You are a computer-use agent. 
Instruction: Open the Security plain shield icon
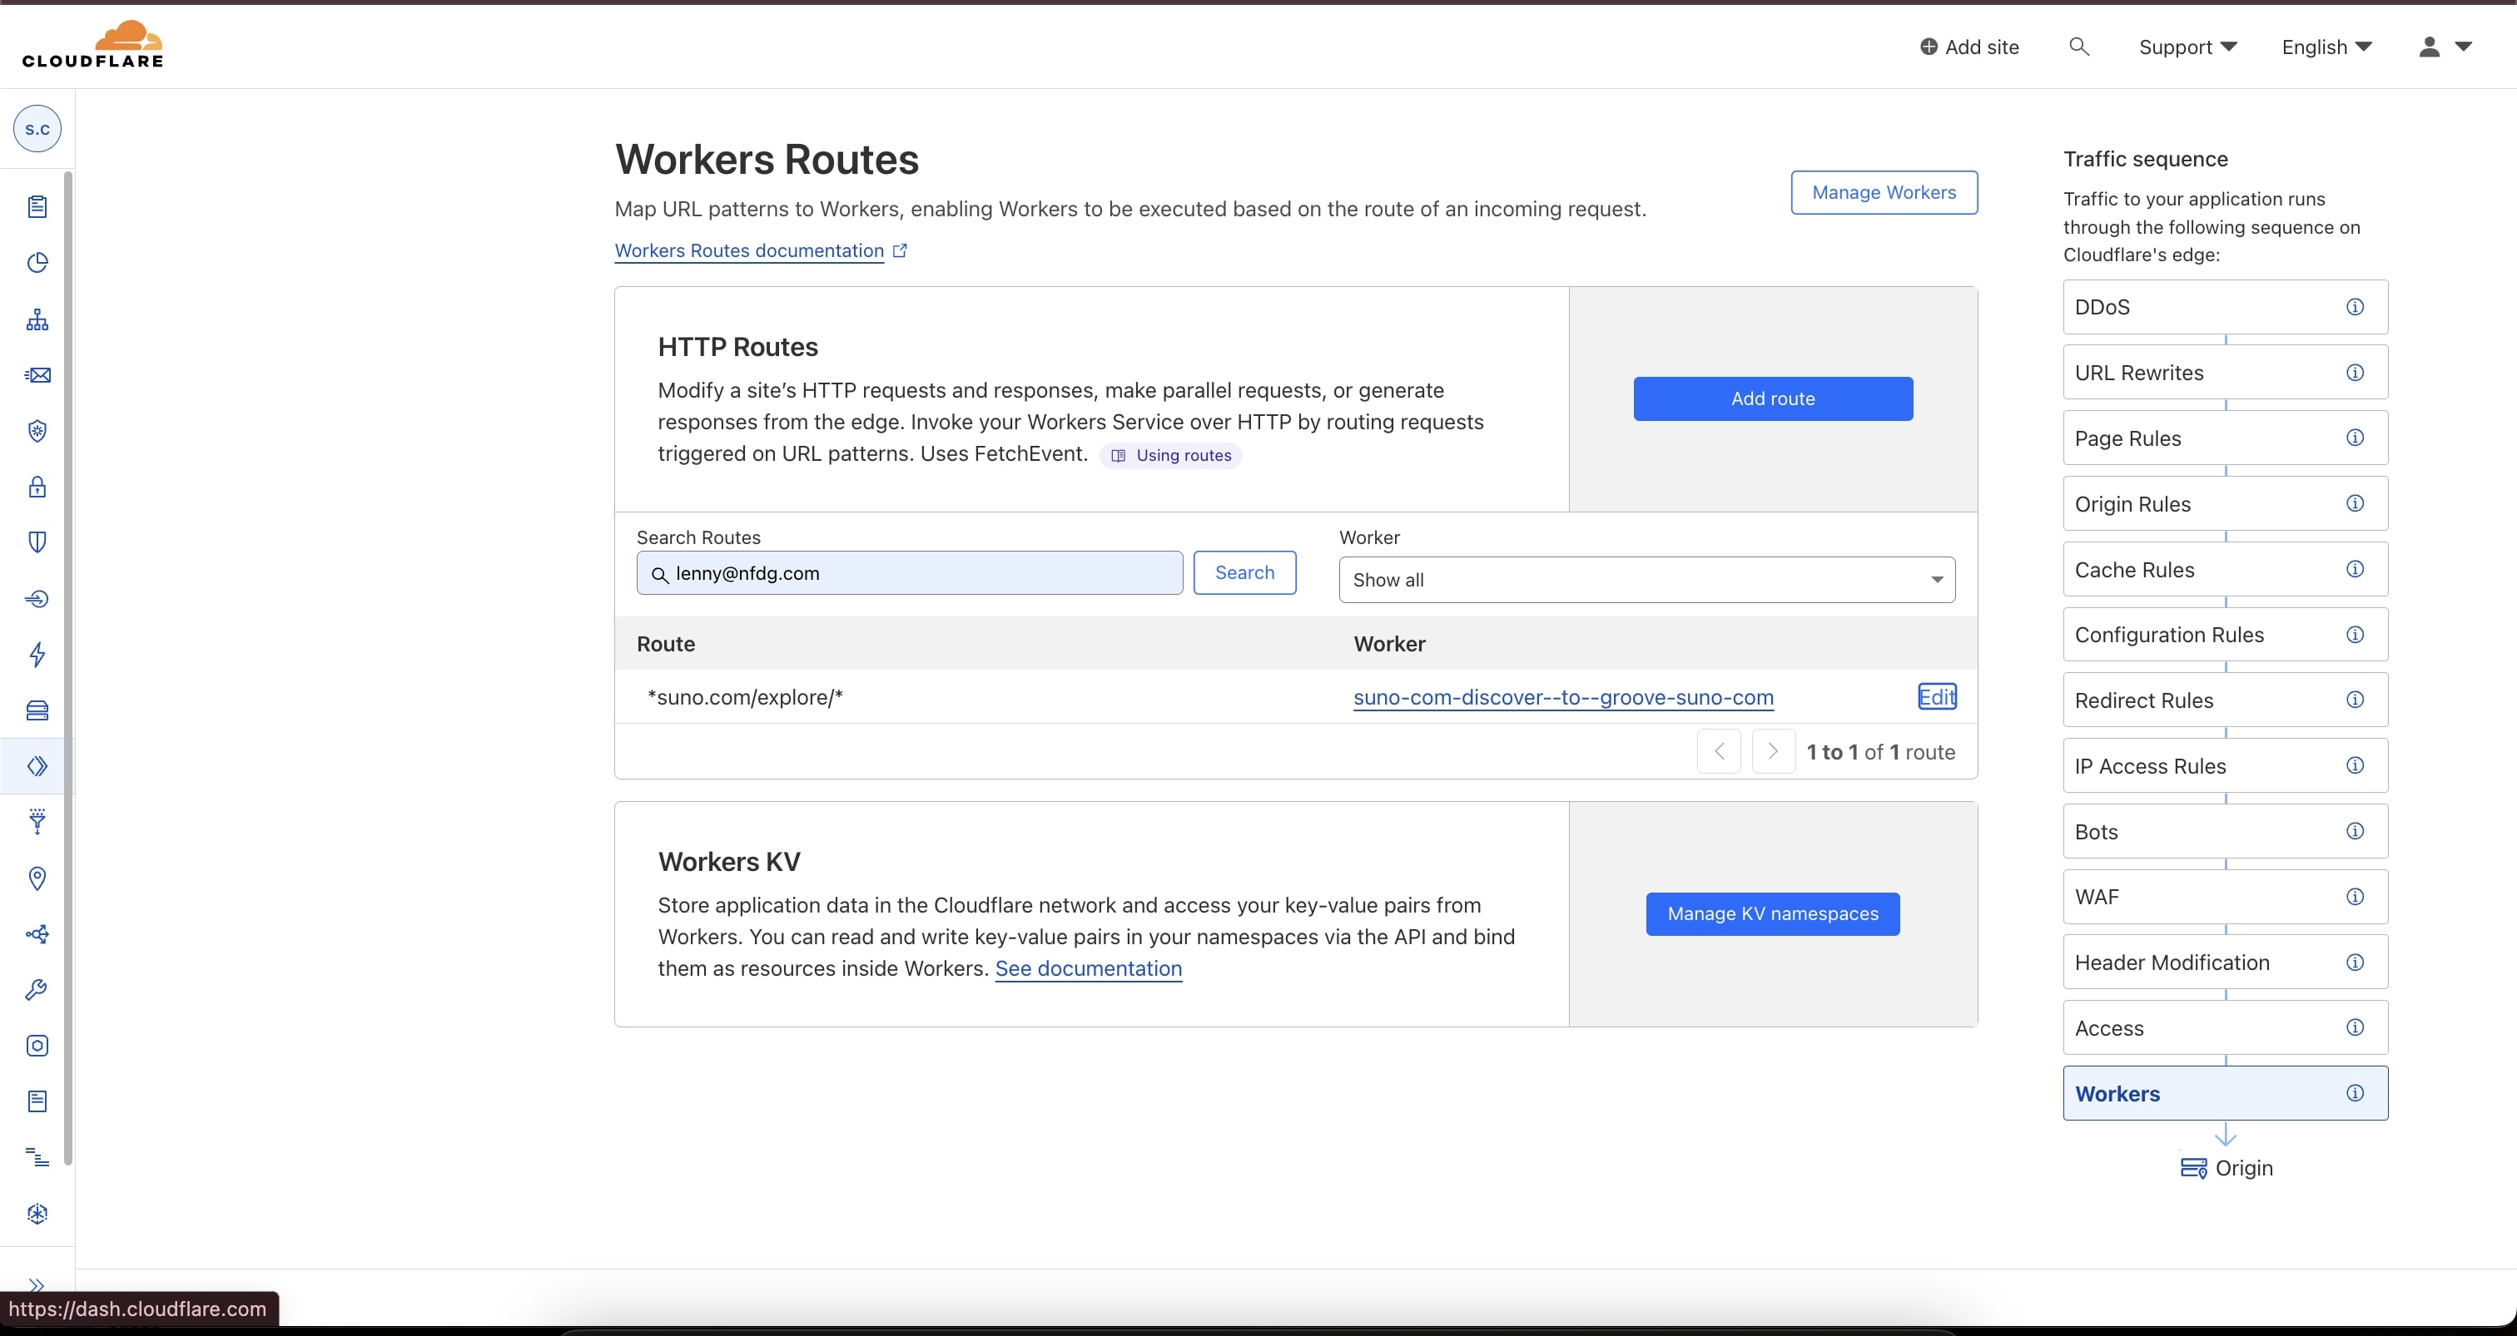pos(37,542)
